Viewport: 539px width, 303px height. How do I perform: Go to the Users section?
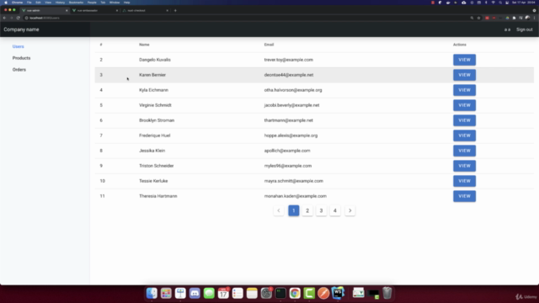point(19,46)
